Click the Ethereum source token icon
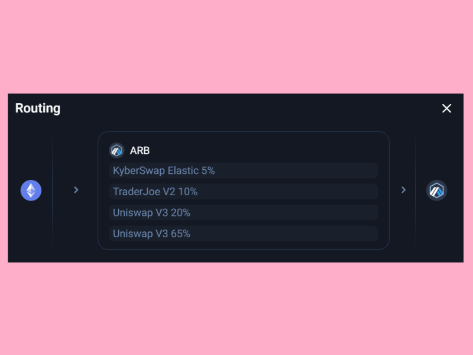The height and width of the screenshot is (355, 473). pos(31,191)
